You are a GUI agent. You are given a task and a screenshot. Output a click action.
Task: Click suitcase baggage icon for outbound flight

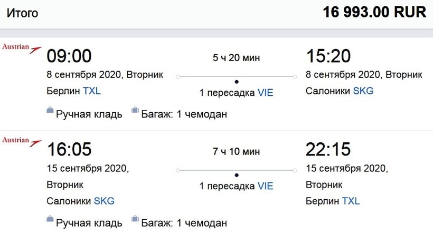click(x=135, y=111)
